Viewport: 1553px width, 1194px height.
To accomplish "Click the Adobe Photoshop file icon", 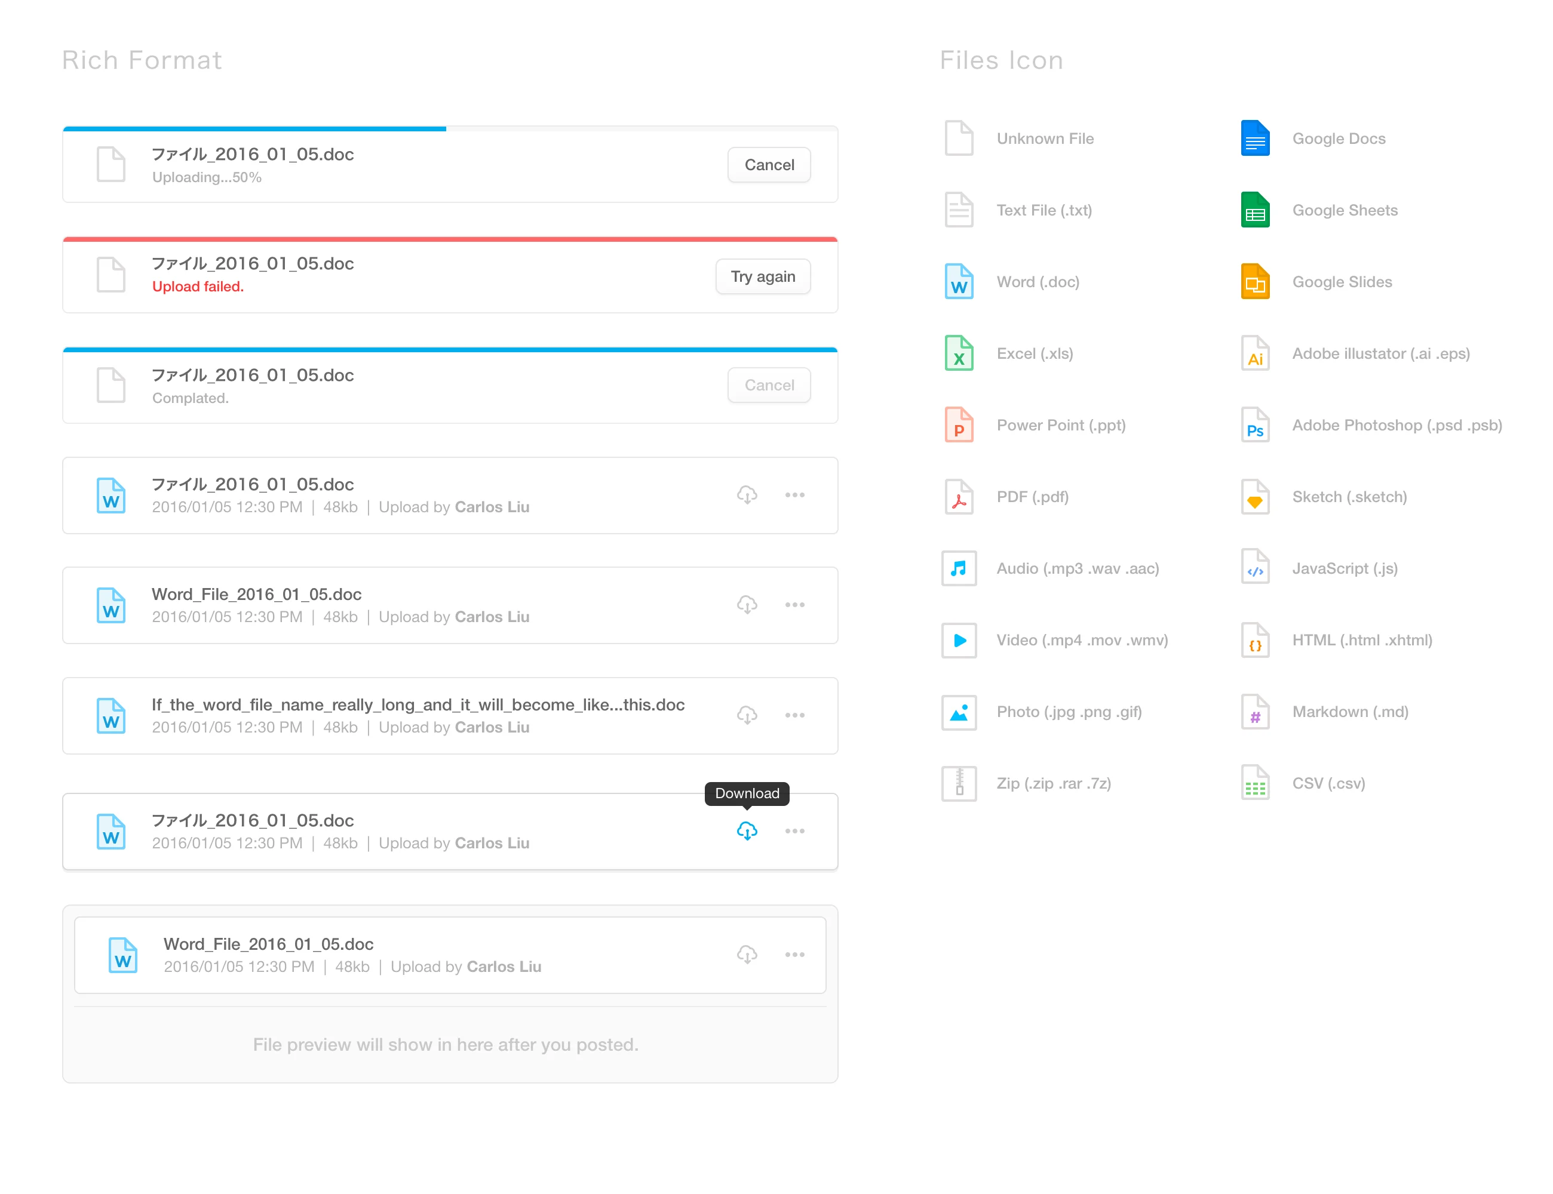I will (x=1255, y=425).
